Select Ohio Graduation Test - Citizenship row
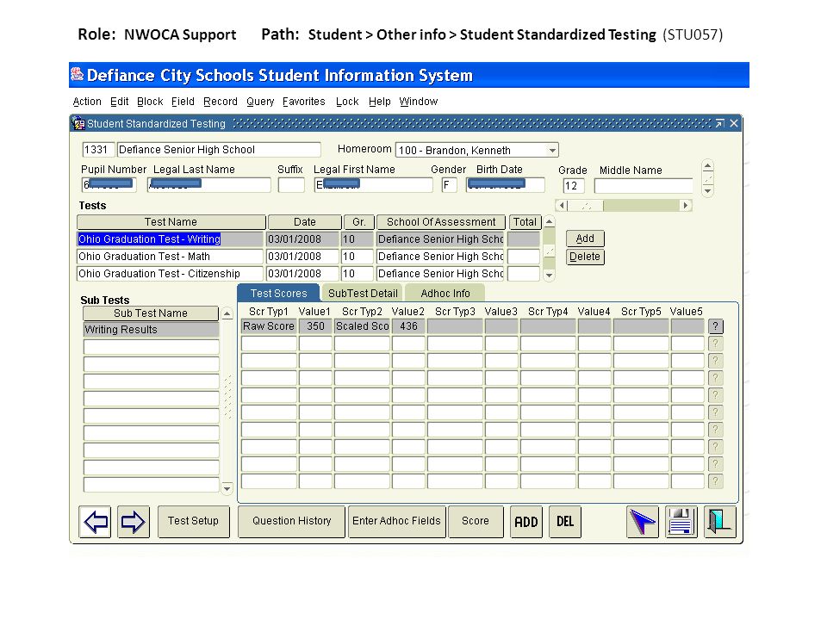 170,274
